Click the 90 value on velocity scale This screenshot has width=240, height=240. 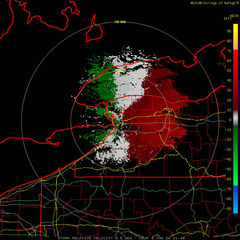point(229,31)
